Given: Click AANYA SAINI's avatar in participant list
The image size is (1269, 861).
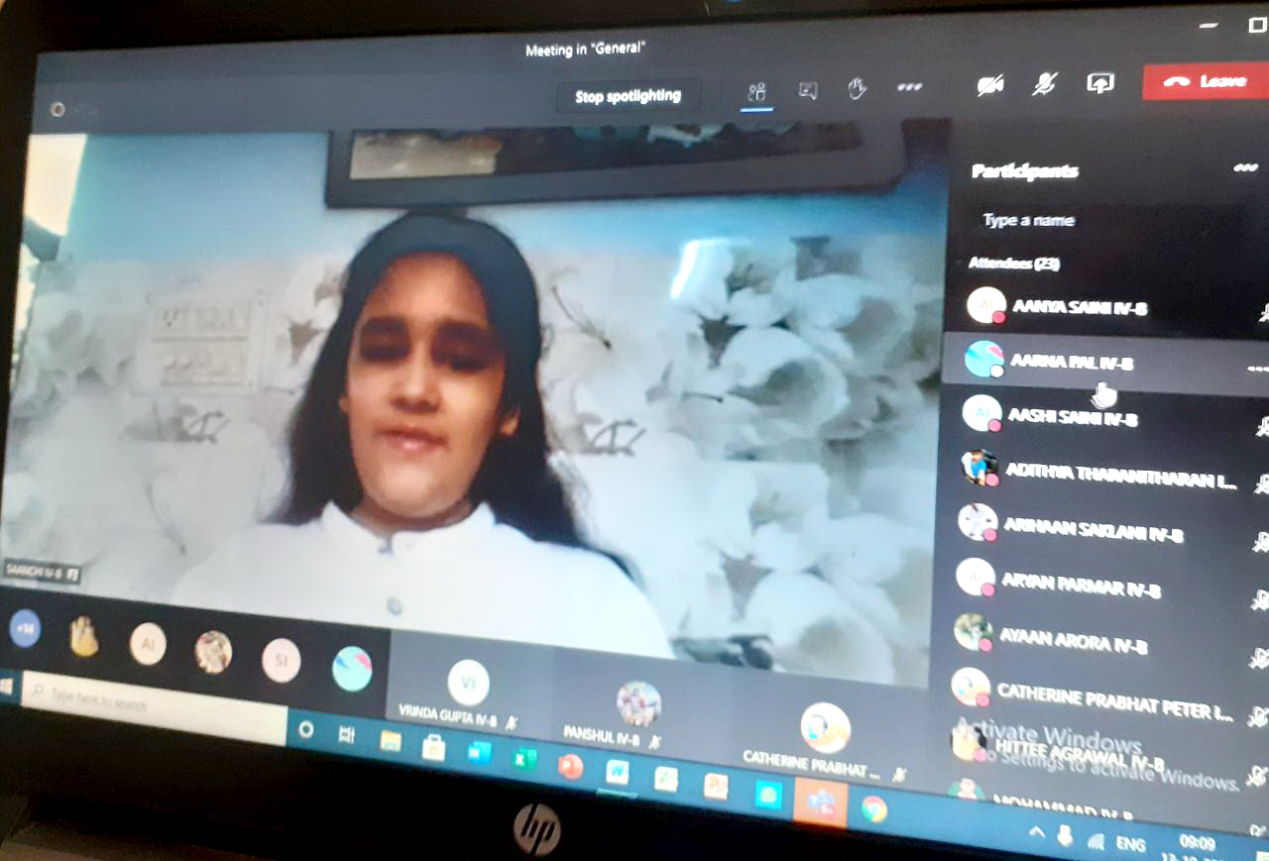Looking at the screenshot, I should pyautogui.click(x=986, y=305).
